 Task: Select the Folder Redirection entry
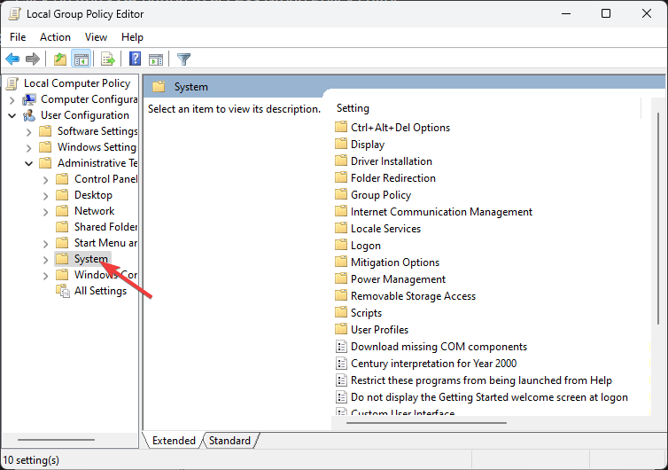coord(392,178)
